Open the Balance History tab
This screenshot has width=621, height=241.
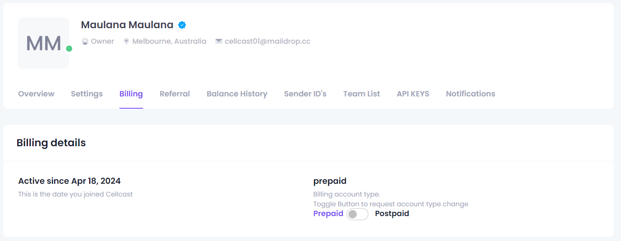click(237, 94)
